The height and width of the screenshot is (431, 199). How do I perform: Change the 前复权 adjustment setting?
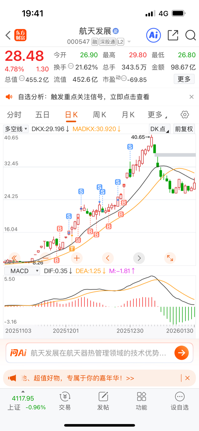tap(184, 129)
